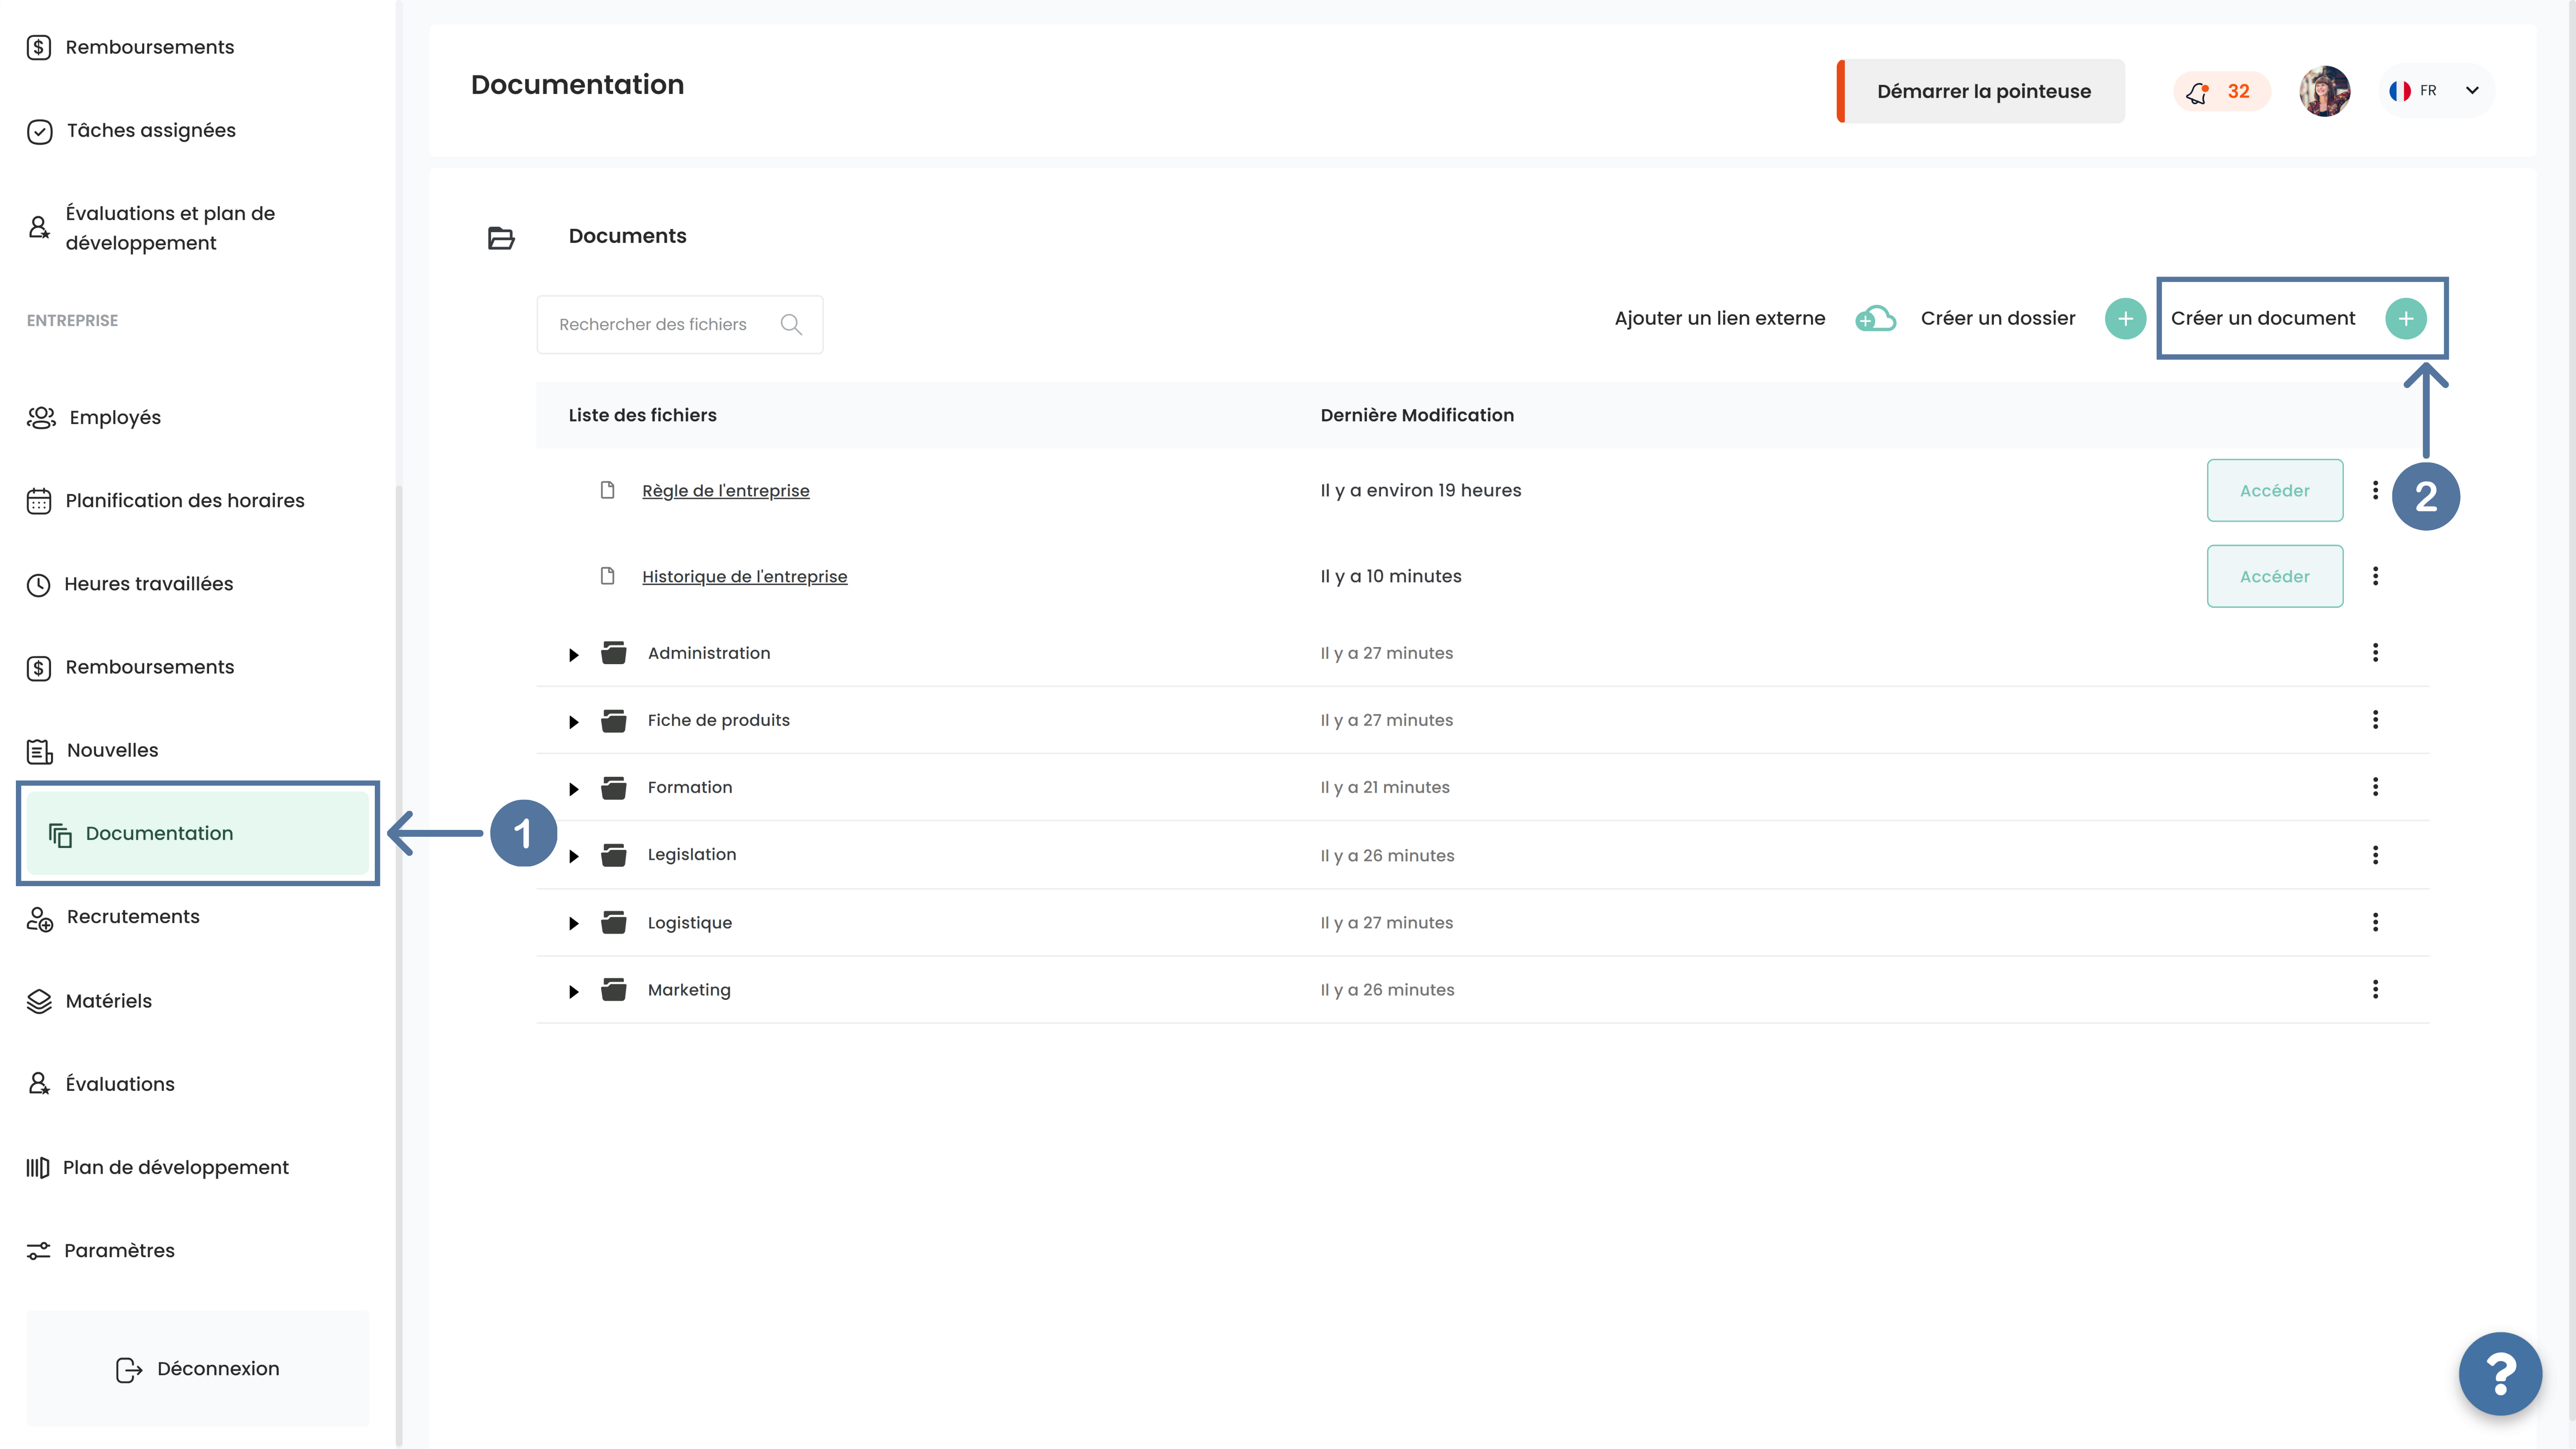The width and height of the screenshot is (2576, 1449).
Task: Click Créer un dossier label
Action: pyautogui.click(x=1998, y=318)
